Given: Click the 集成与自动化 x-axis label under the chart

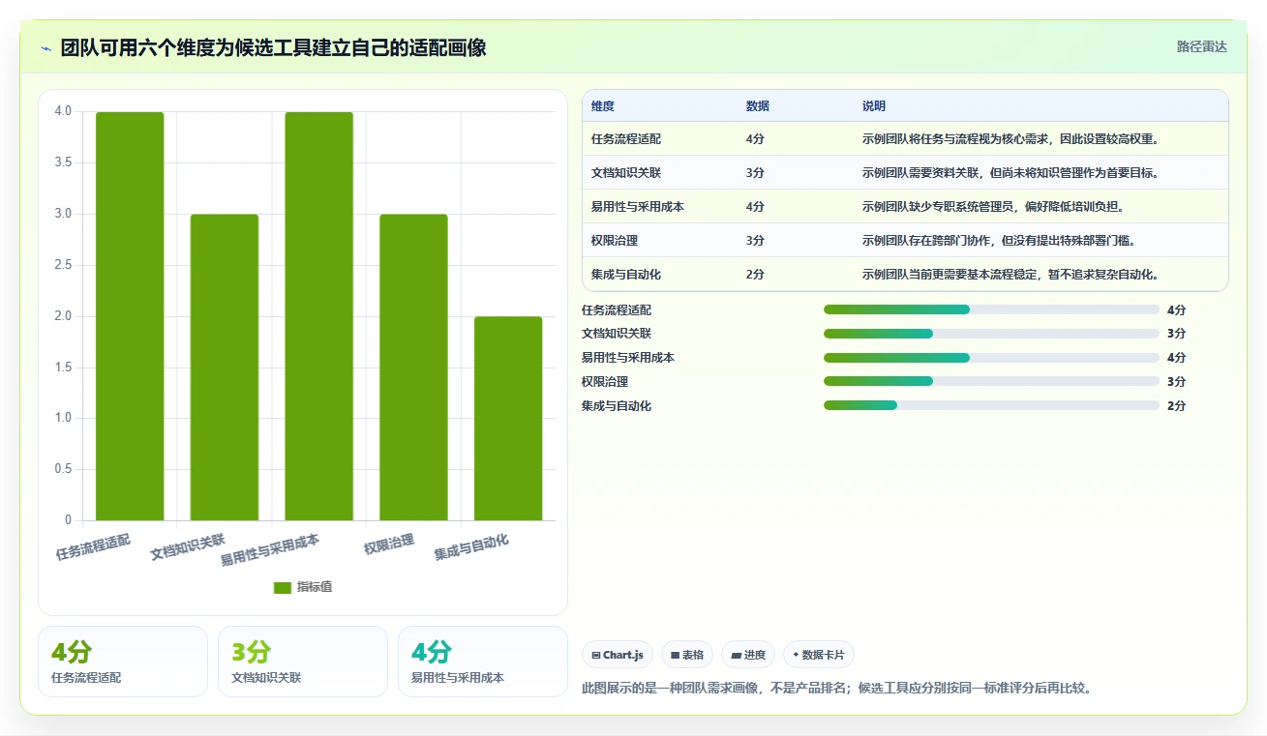Looking at the screenshot, I should tap(471, 546).
